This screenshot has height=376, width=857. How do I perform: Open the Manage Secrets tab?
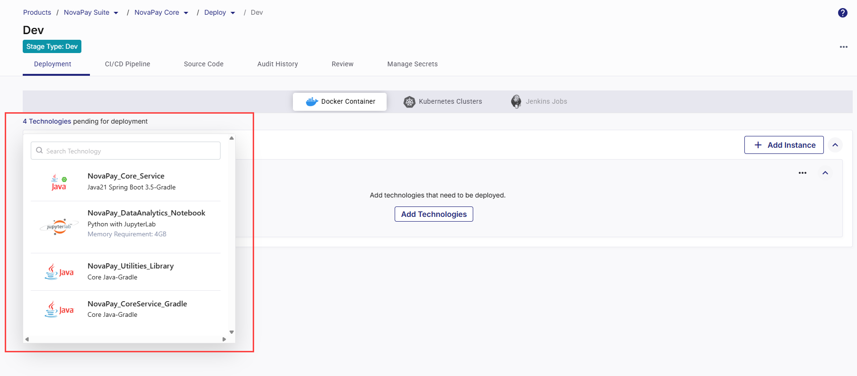tap(412, 64)
